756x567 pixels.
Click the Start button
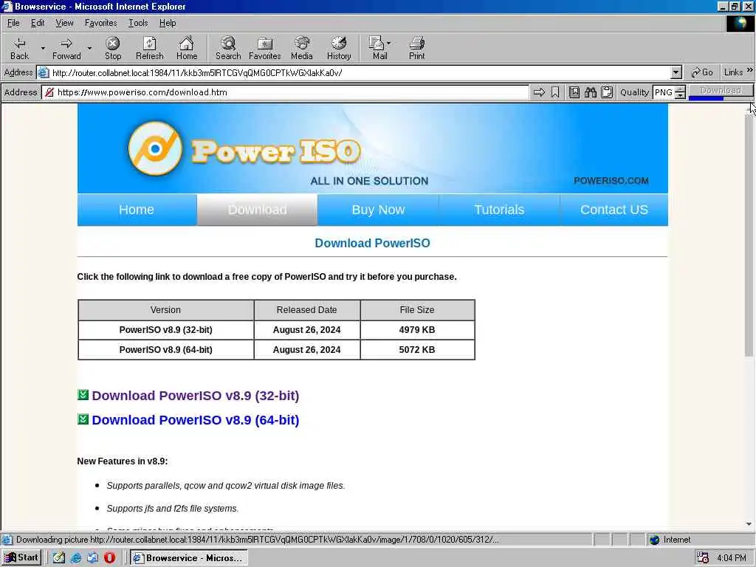21,558
